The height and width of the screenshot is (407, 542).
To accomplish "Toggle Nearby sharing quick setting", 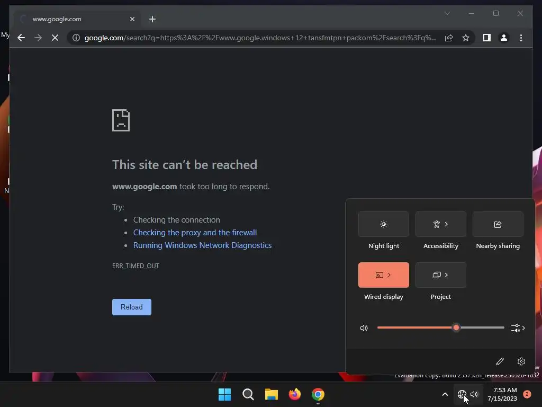I will [498, 224].
